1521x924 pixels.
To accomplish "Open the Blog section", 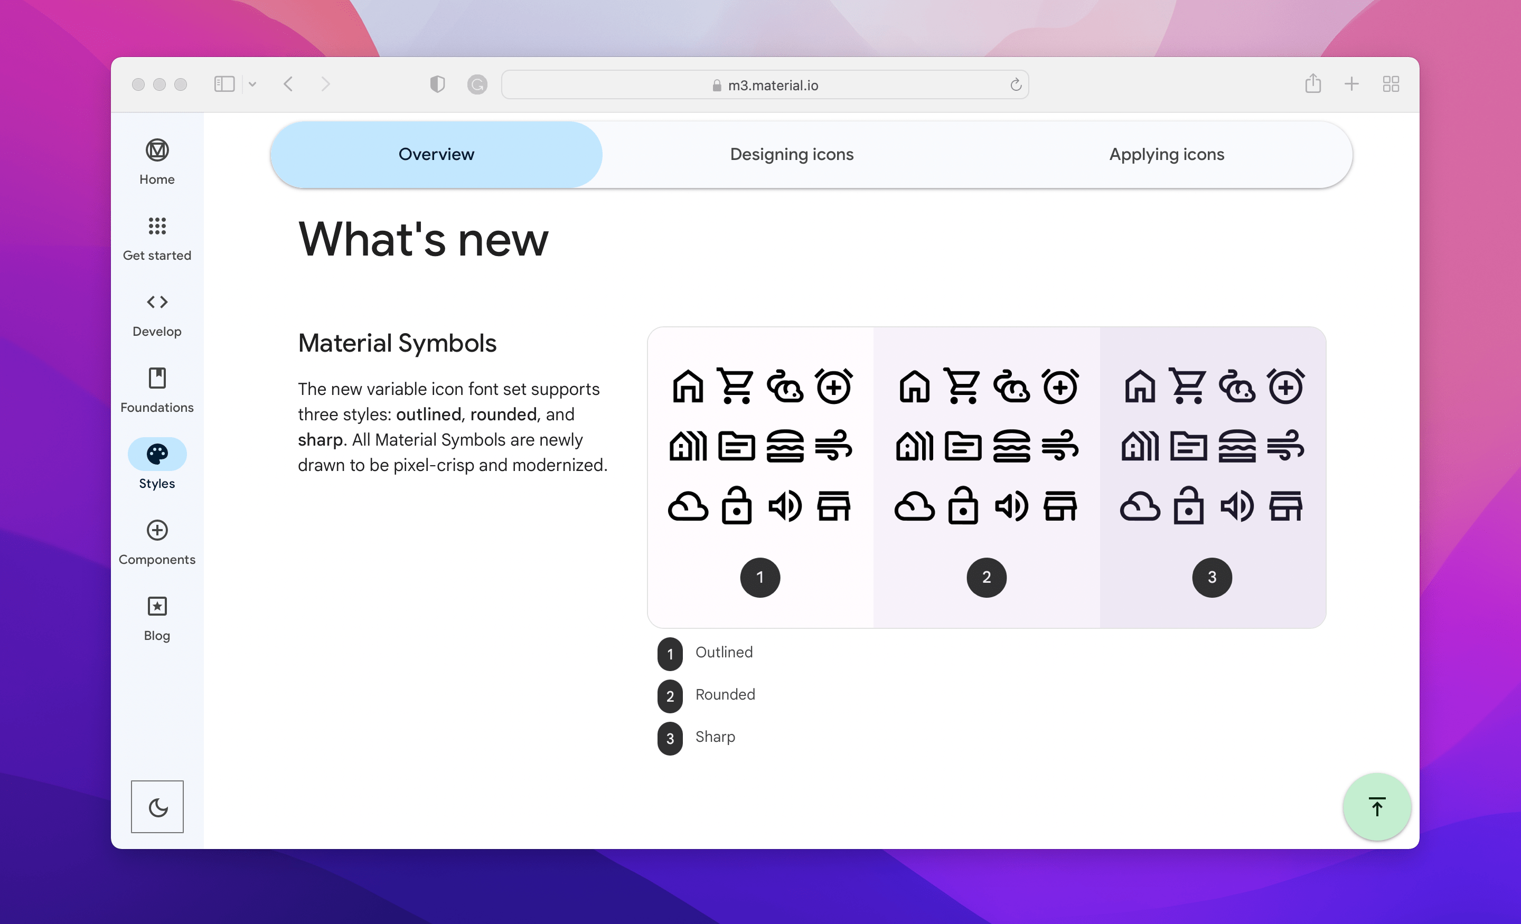I will tap(157, 618).
